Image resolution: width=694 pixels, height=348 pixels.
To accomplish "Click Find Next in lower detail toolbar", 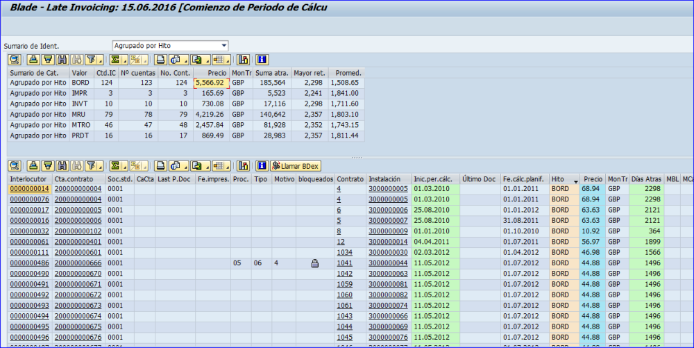I will [x=77, y=166].
